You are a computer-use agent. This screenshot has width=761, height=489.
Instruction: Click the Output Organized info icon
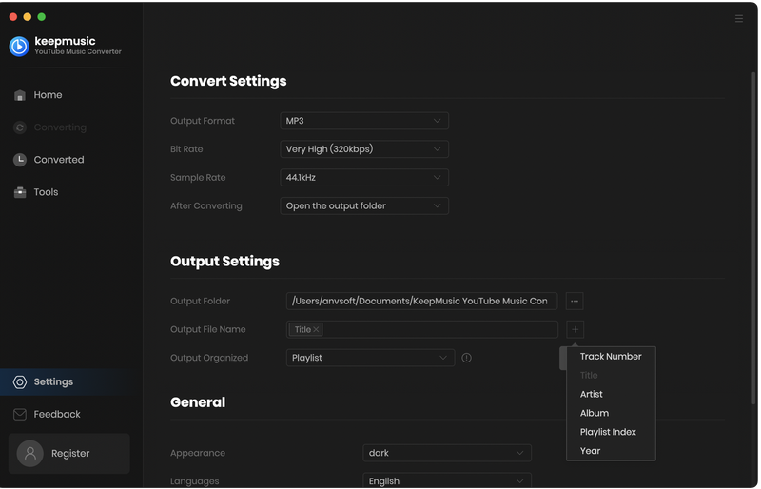(x=466, y=358)
